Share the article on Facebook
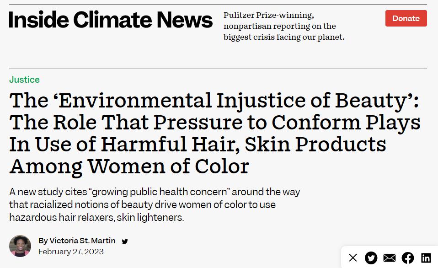This screenshot has height=268, width=438. (408, 258)
